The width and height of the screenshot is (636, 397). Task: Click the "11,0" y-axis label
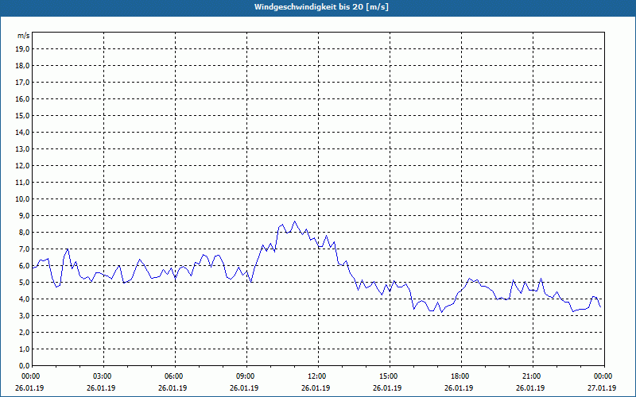tap(23, 183)
